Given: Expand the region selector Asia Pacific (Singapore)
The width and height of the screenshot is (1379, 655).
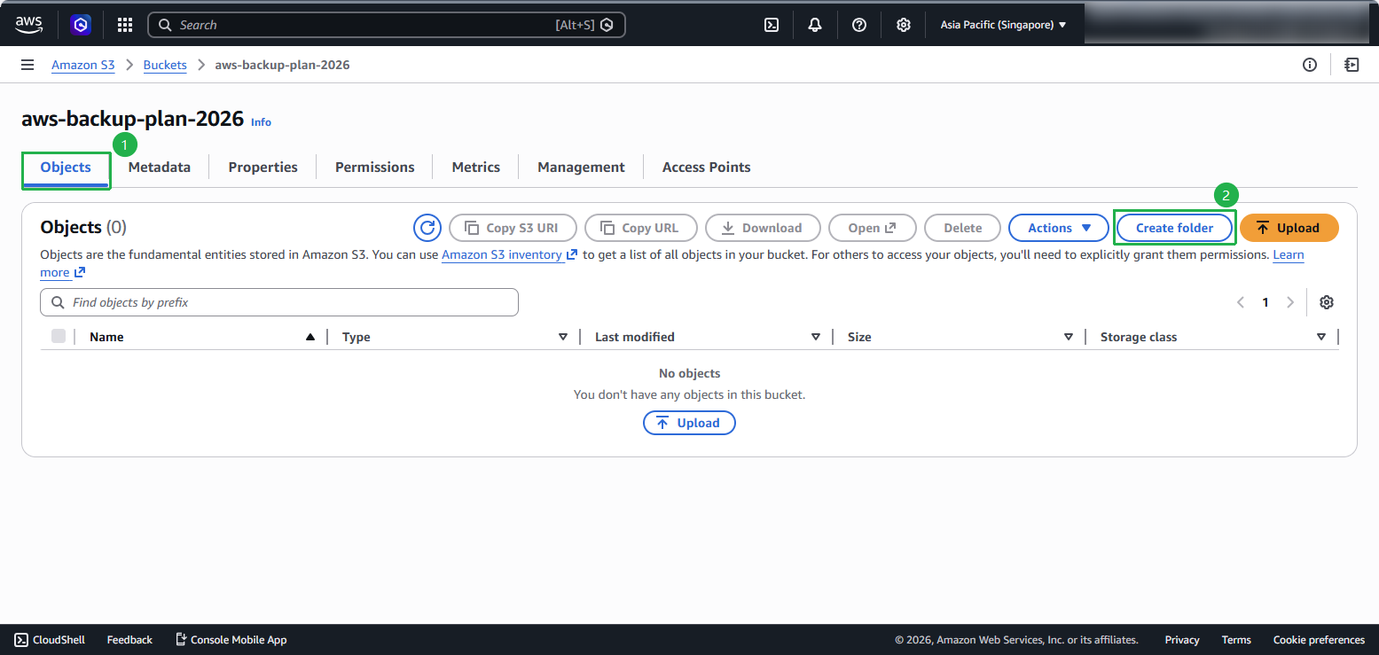Looking at the screenshot, I should pyautogui.click(x=1003, y=25).
